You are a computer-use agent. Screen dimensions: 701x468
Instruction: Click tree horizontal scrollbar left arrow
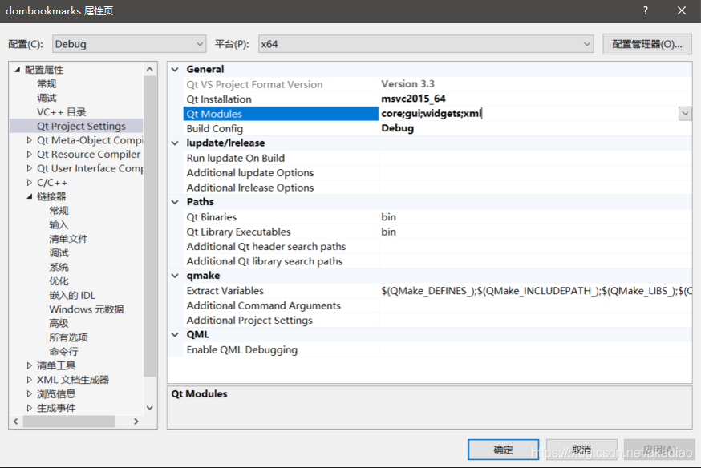16,421
